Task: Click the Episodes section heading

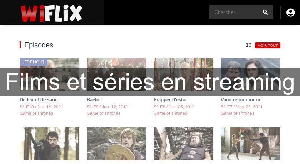Action: (x=39, y=45)
